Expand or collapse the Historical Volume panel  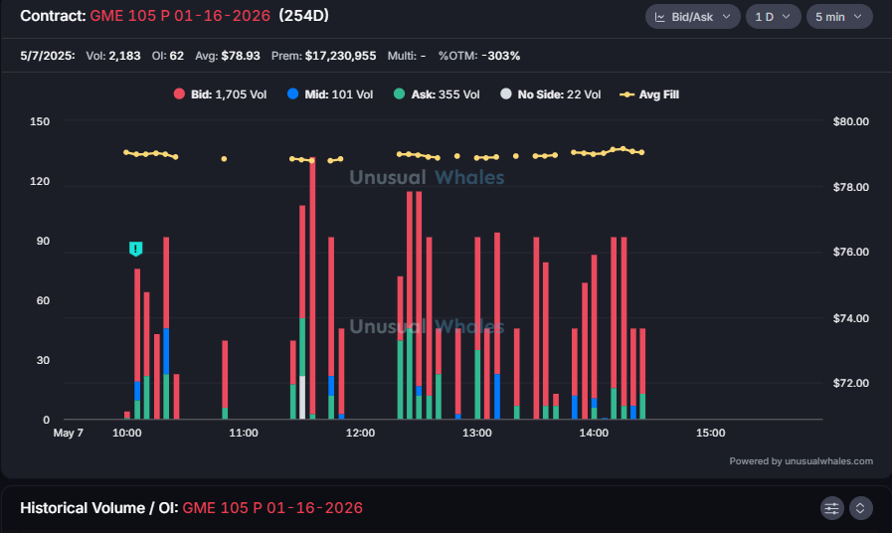tap(861, 508)
